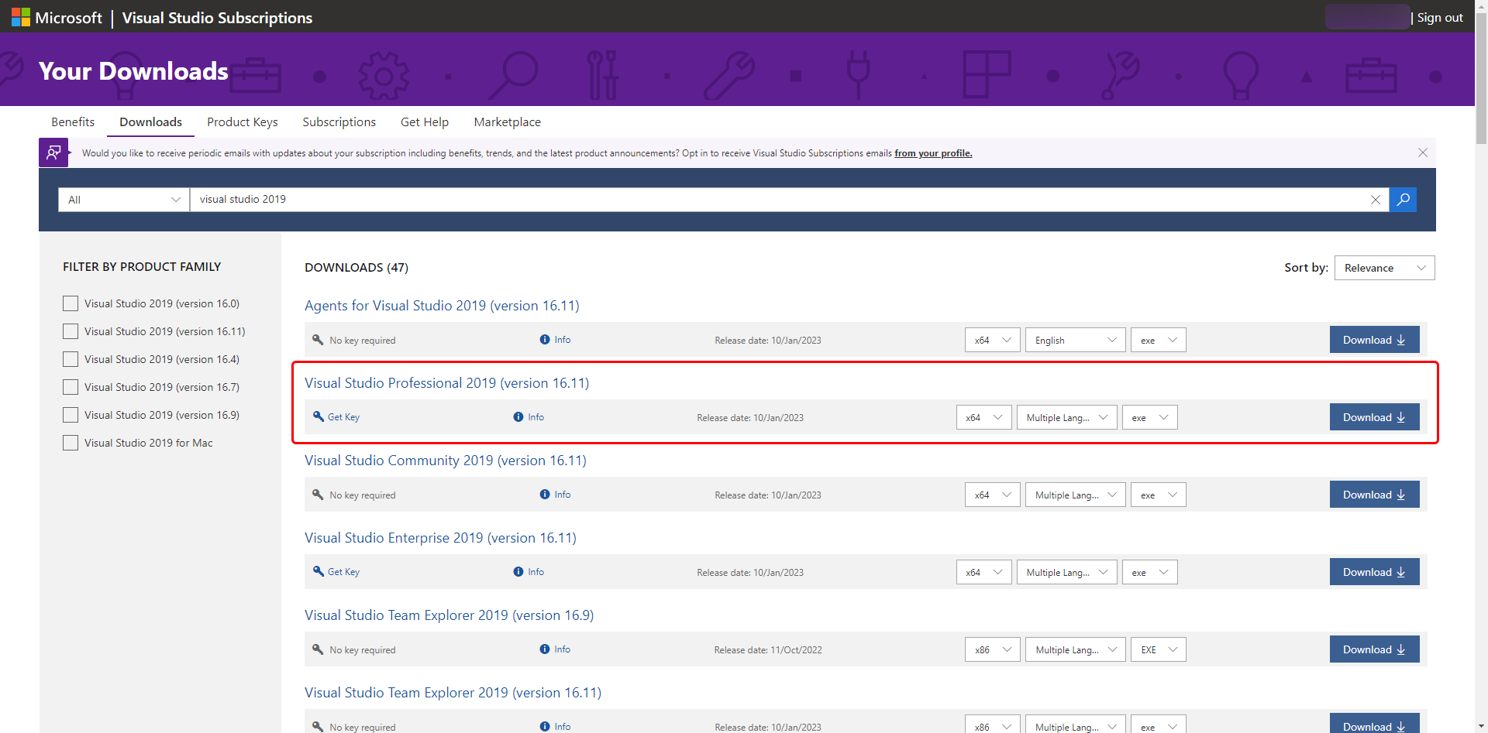This screenshot has width=1488, height=733.
Task: Open the Sort by Relevance dropdown
Action: pos(1384,268)
